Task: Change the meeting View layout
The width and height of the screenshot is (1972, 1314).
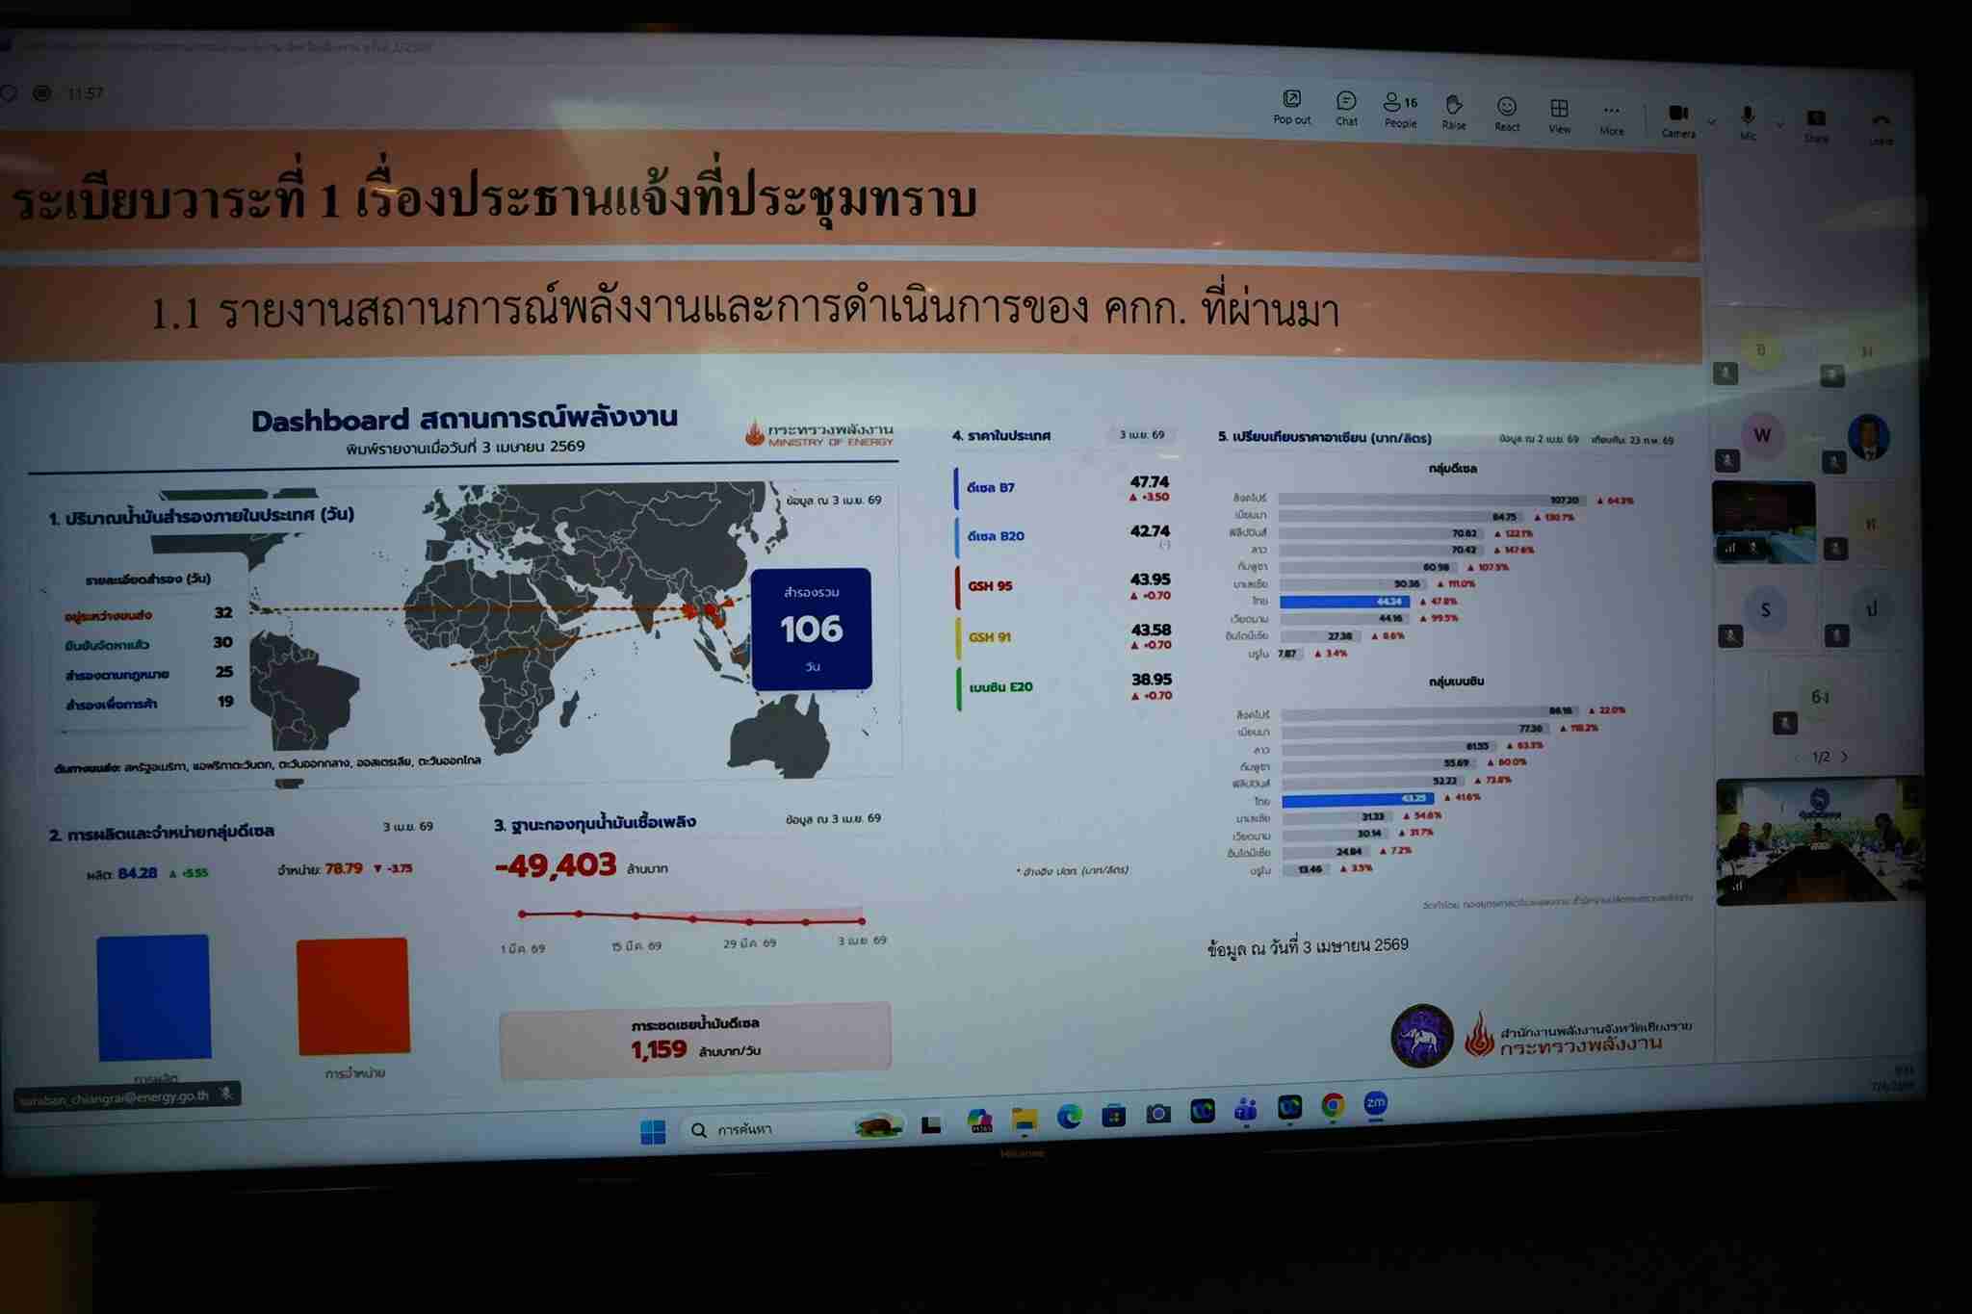Action: (1559, 116)
